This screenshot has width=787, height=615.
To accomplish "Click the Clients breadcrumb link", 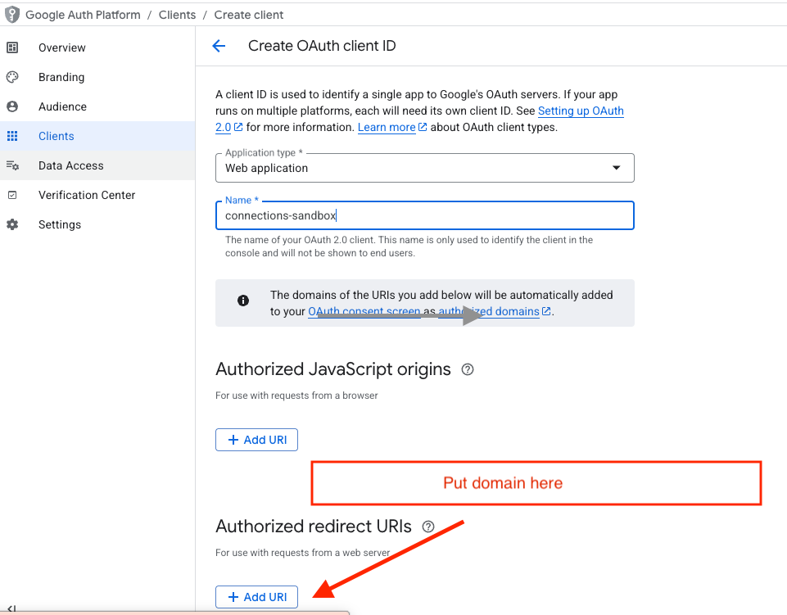I will point(177,15).
